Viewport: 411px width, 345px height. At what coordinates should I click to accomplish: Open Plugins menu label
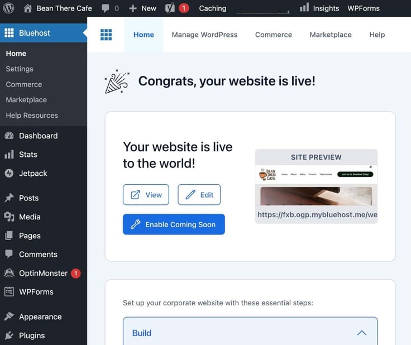tap(32, 336)
